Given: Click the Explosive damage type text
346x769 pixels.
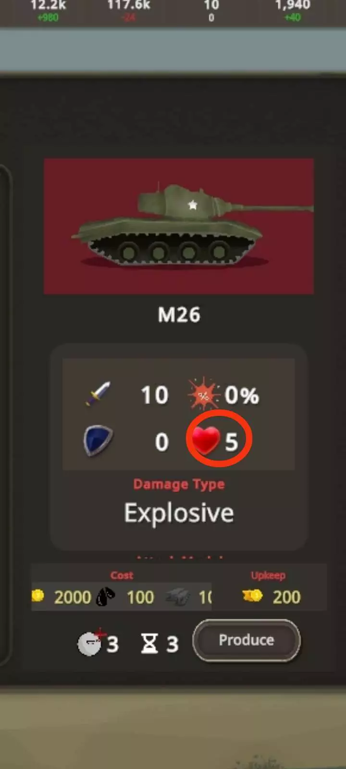Looking at the screenshot, I should tap(179, 513).
